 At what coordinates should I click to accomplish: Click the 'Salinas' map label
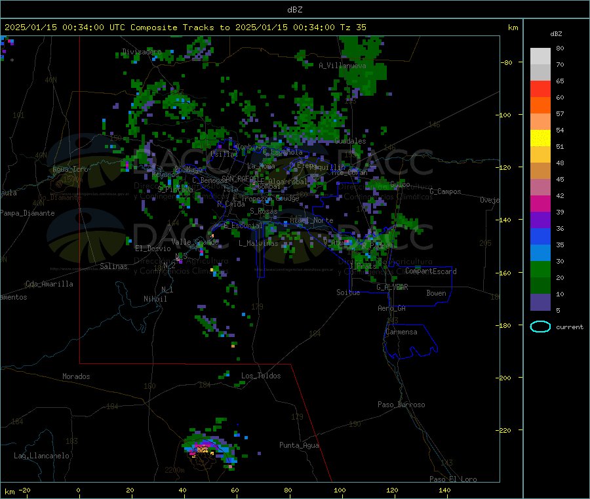[113, 266]
